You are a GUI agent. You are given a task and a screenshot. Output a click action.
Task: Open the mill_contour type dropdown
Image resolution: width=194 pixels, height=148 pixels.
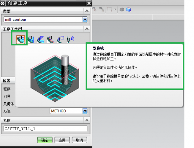coord(85,19)
